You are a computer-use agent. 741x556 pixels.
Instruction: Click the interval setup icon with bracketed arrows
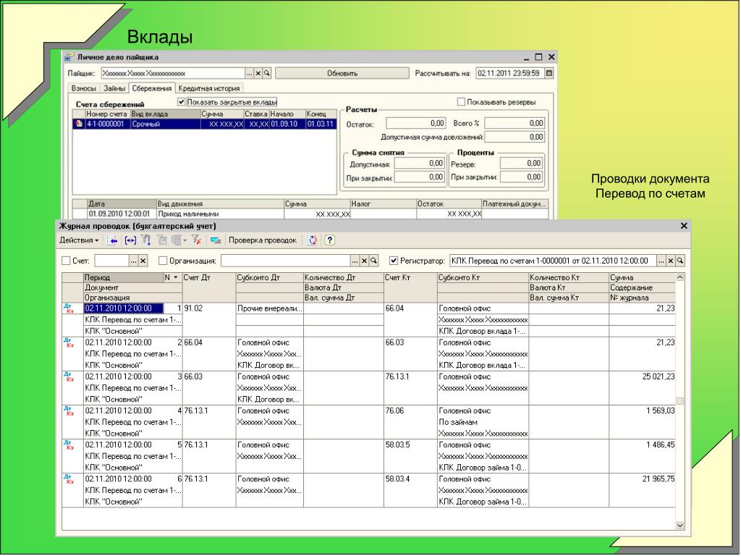point(130,240)
